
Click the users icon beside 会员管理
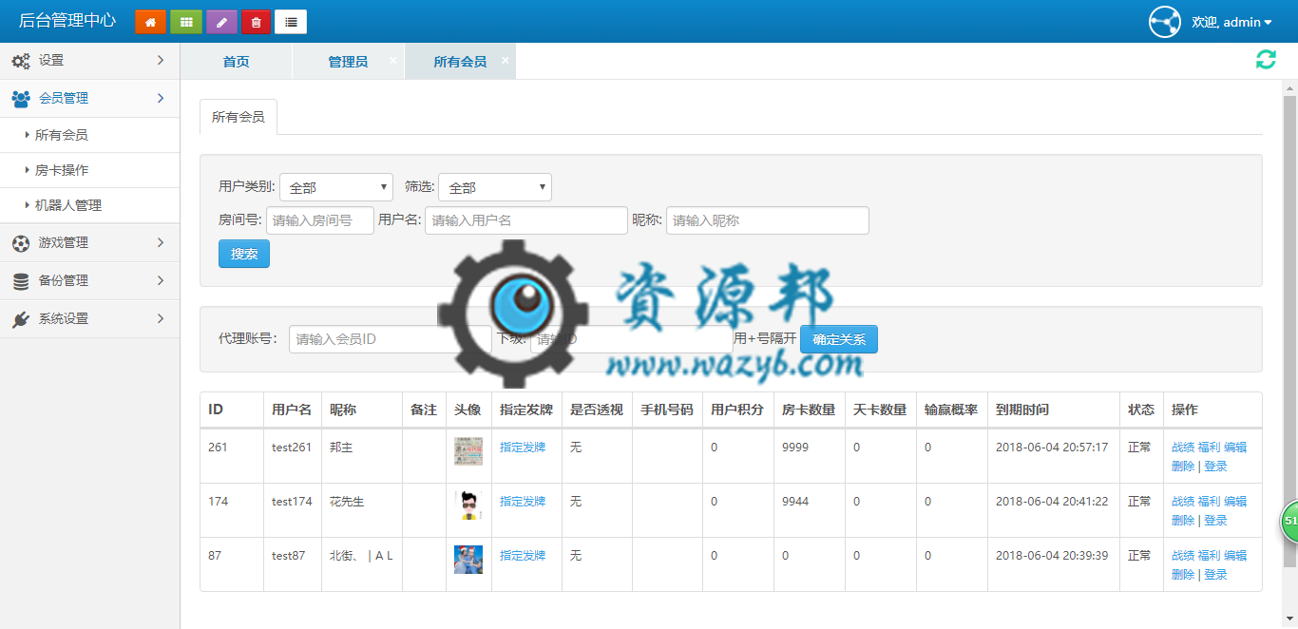click(21, 98)
